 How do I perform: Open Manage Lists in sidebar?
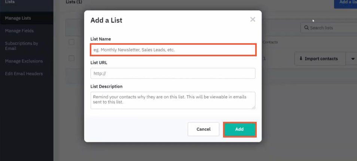tap(18, 18)
